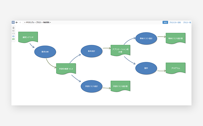Select the 要求分析 process ellipse
Screen dimensions: 203x126
[x=45, y=52]
